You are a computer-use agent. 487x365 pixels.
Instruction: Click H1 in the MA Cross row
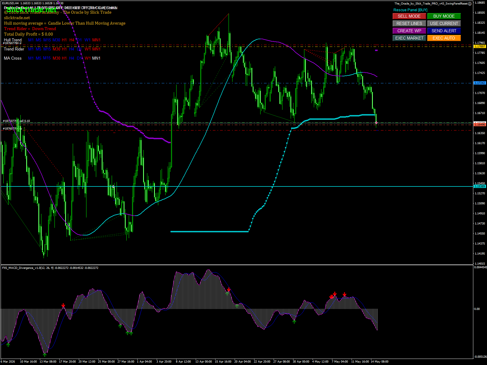64,58
